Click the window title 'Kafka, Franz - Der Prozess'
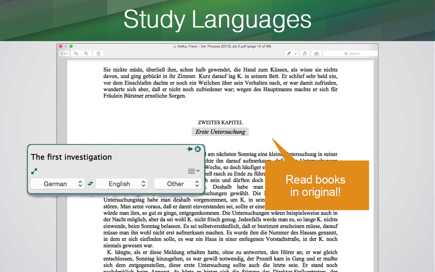The image size is (435, 272). 224,46
